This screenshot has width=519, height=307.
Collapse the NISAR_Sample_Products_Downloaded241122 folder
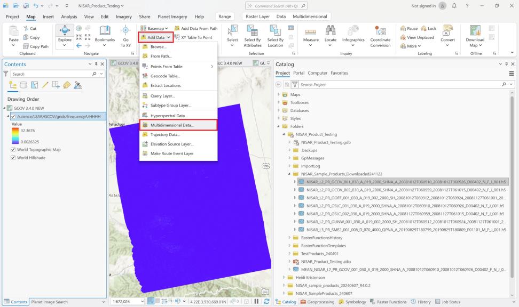pos(289,174)
